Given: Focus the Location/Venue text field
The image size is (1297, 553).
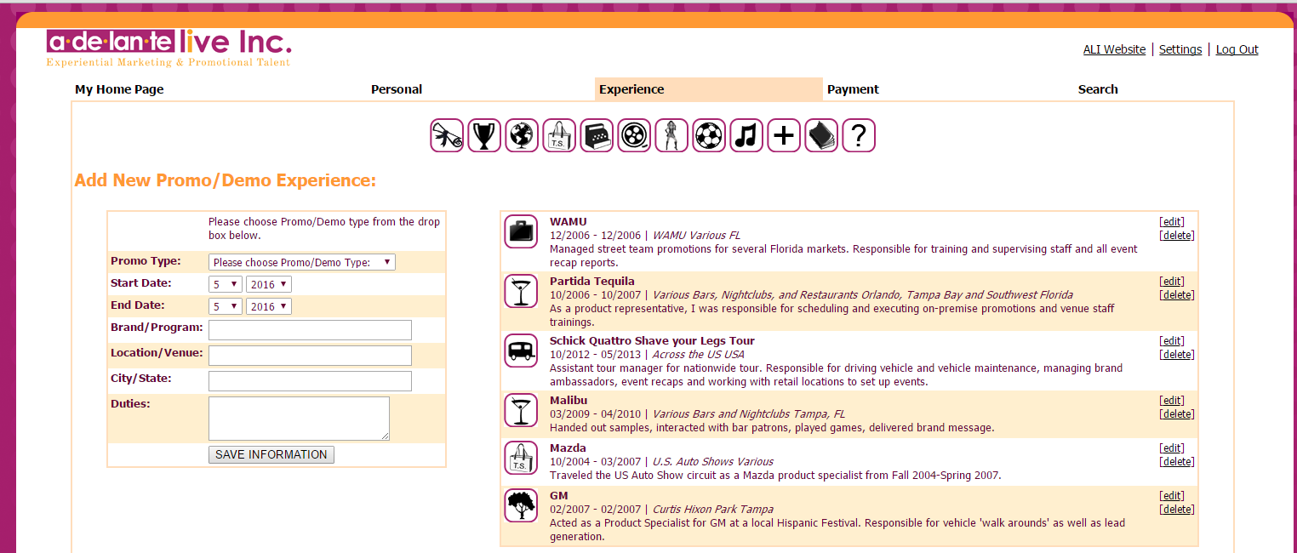Looking at the screenshot, I should (x=310, y=356).
